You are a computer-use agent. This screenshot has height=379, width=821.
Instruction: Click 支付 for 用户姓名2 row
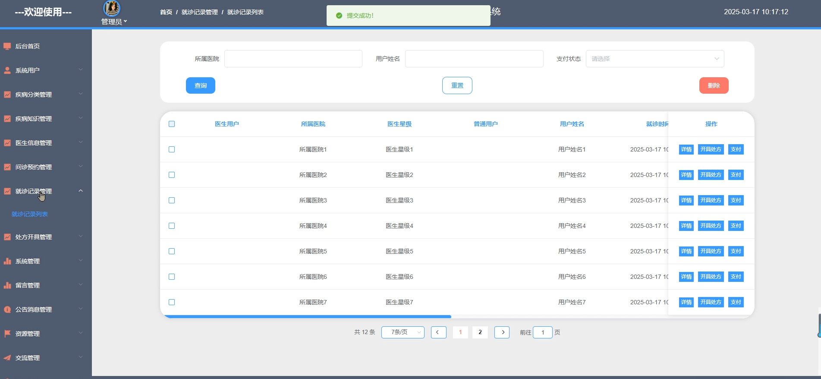(736, 175)
